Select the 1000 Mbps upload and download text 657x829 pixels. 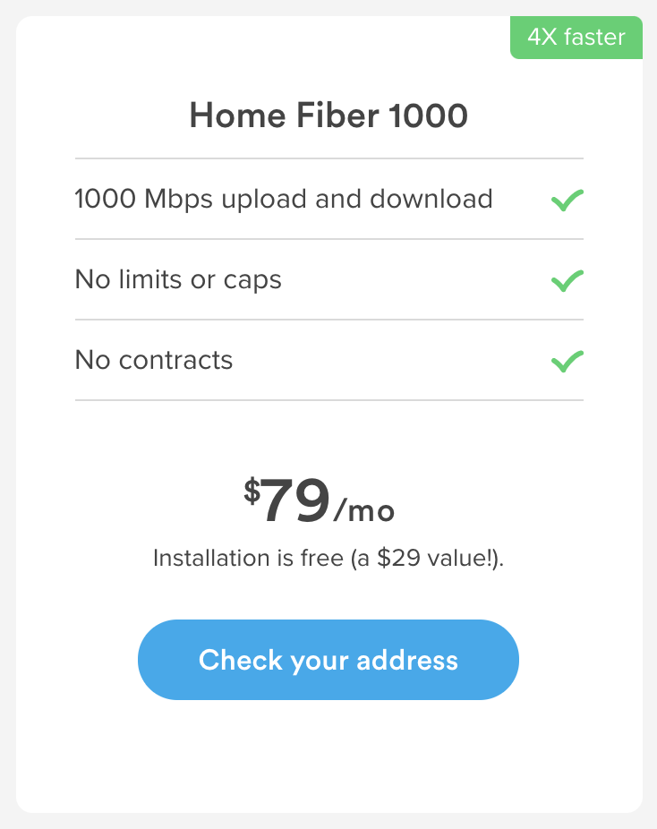(x=284, y=200)
